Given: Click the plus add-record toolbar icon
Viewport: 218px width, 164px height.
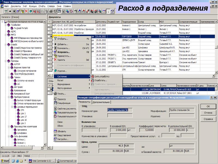Looking at the screenshot, I should click(10, 11).
